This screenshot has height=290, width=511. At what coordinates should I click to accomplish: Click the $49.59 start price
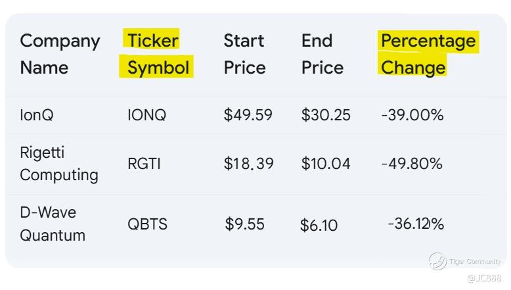pos(248,115)
